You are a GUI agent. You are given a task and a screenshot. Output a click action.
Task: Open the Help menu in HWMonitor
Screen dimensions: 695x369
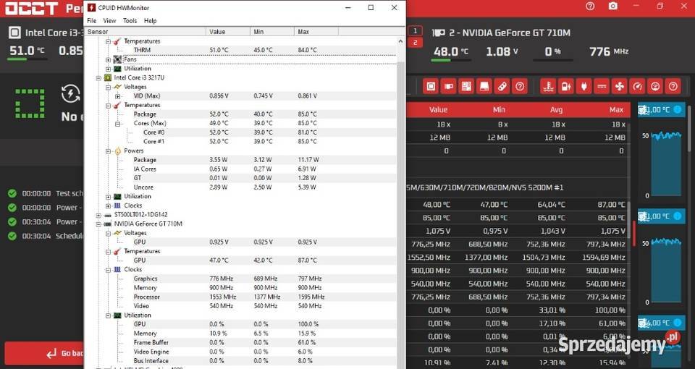151,21
